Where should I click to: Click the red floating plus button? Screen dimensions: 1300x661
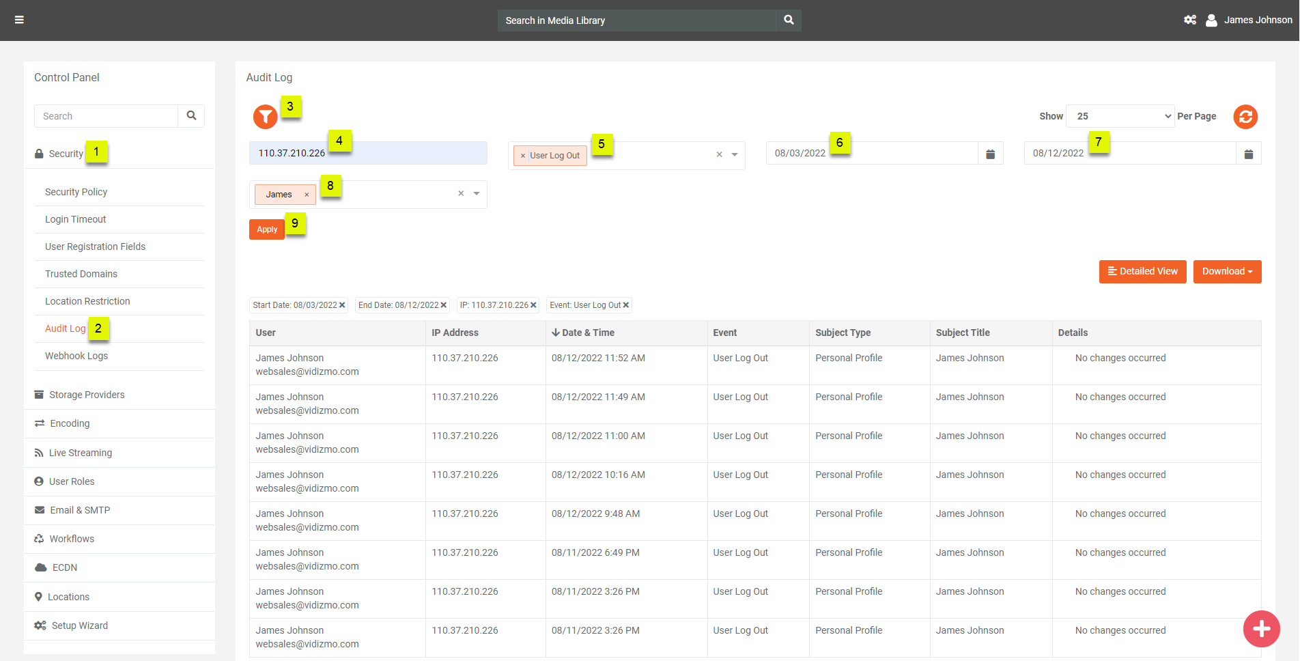(1261, 629)
